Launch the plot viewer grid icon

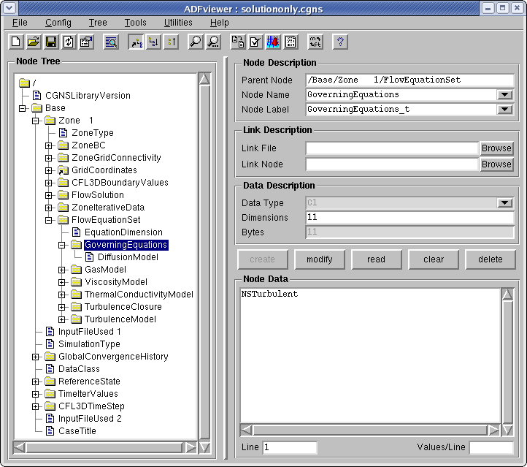[273, 42]
